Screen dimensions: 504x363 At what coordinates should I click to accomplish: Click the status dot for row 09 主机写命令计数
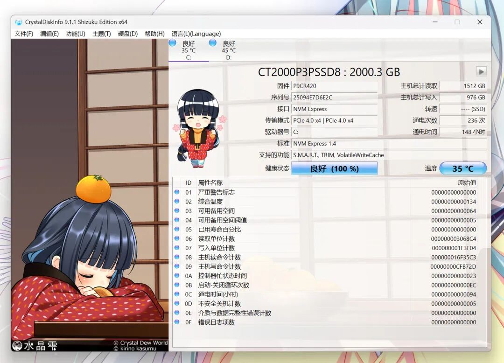[177, 266]
